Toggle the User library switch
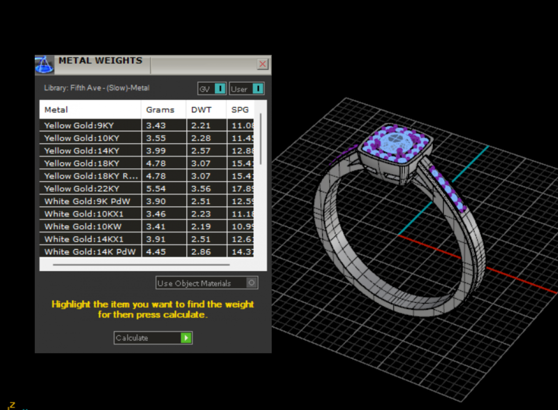 258,89
